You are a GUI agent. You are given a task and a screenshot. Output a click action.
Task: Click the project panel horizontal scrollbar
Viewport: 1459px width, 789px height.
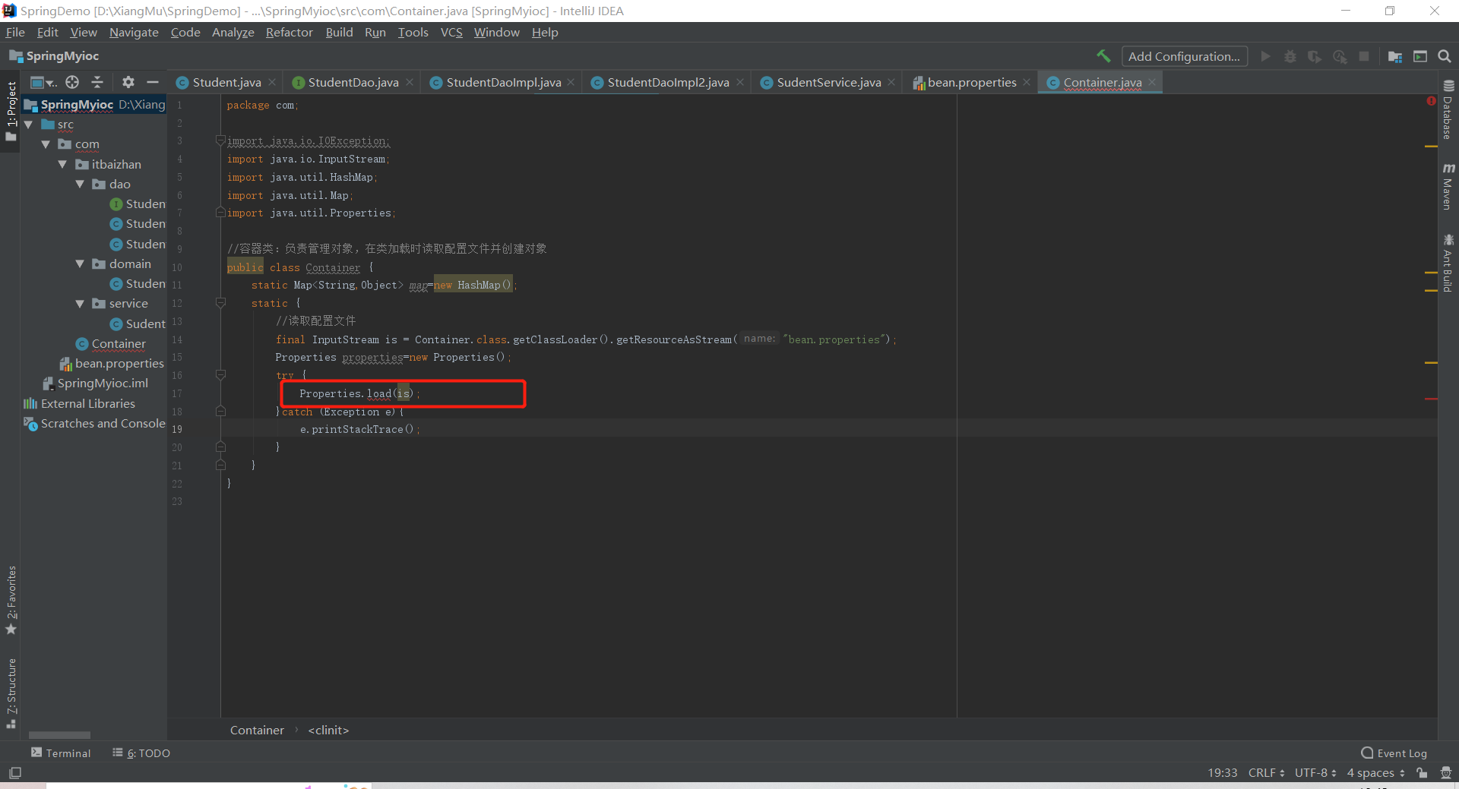click(59, 734)
